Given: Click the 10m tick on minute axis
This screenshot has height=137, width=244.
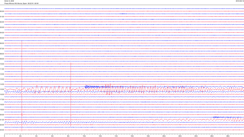Looking at the screenshot, I should tap(84, 136).
